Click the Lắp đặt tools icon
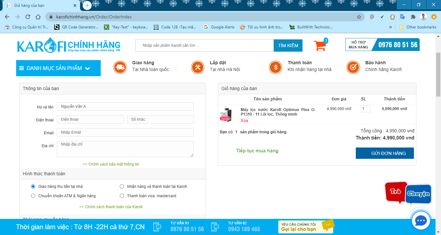The image size is (441, 235). click(x=198, y=67)
